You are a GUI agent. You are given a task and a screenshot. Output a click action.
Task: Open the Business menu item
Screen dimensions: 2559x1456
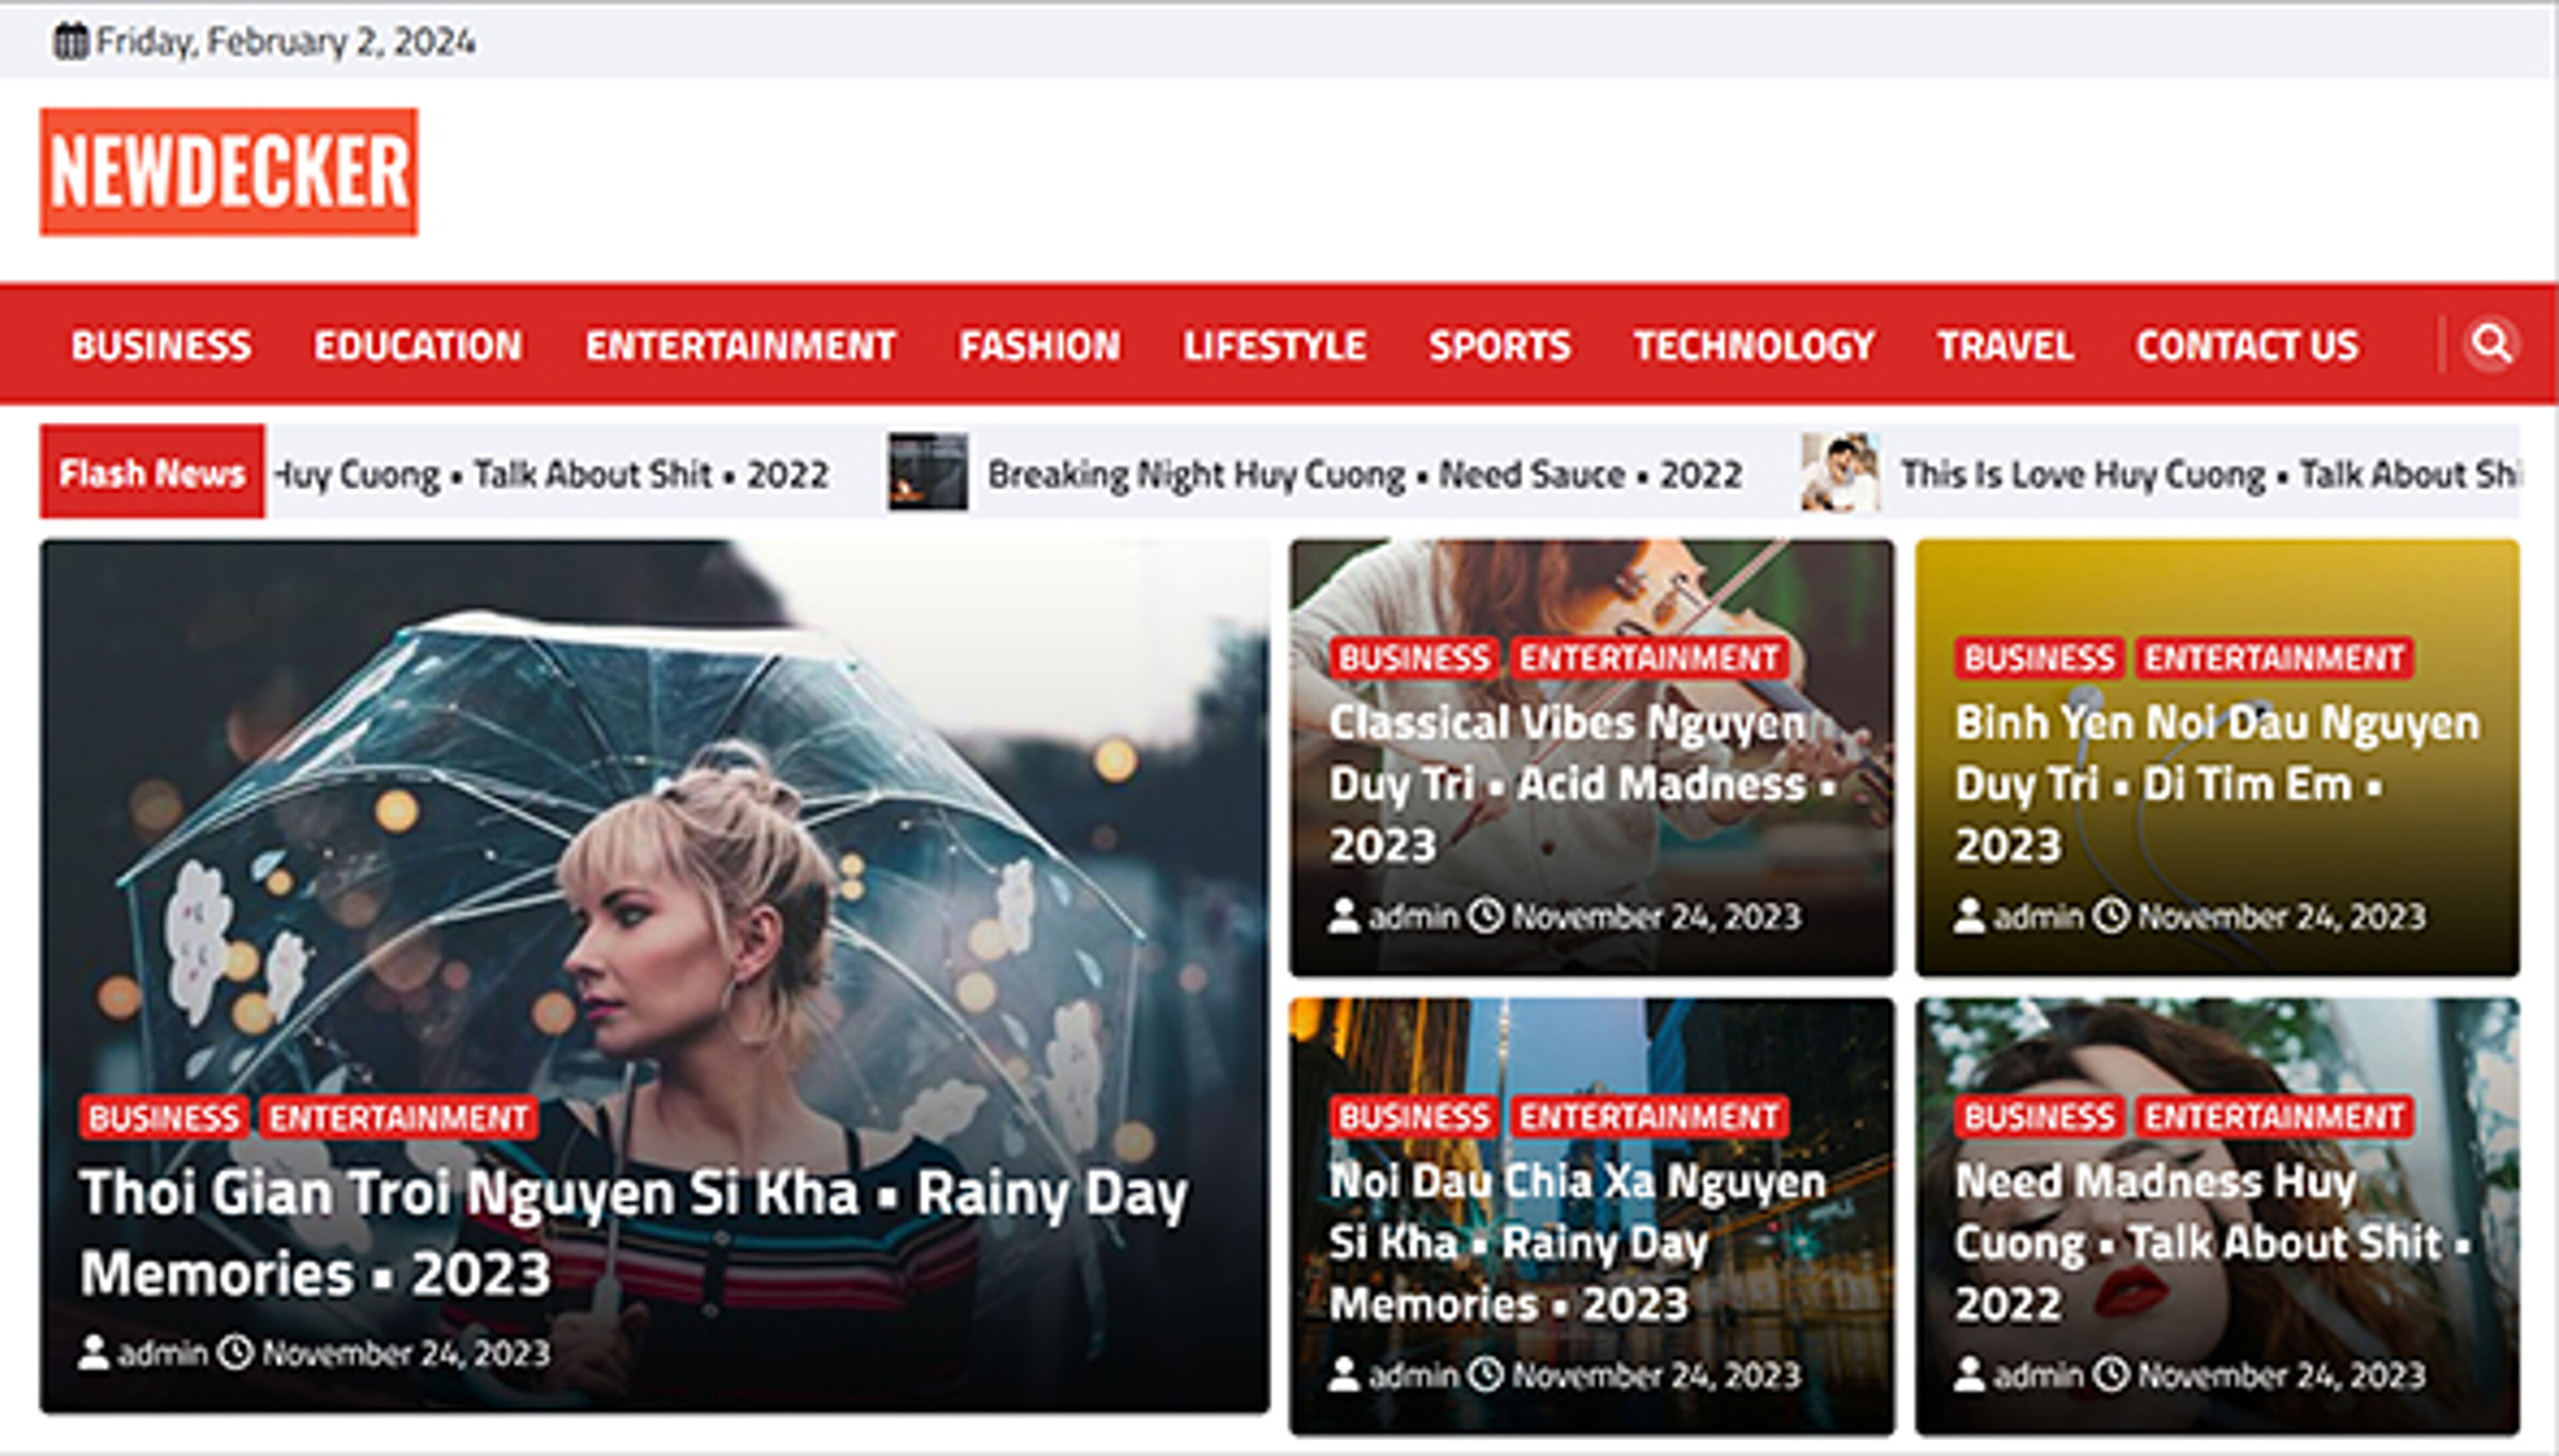click(x=161, y=346)
